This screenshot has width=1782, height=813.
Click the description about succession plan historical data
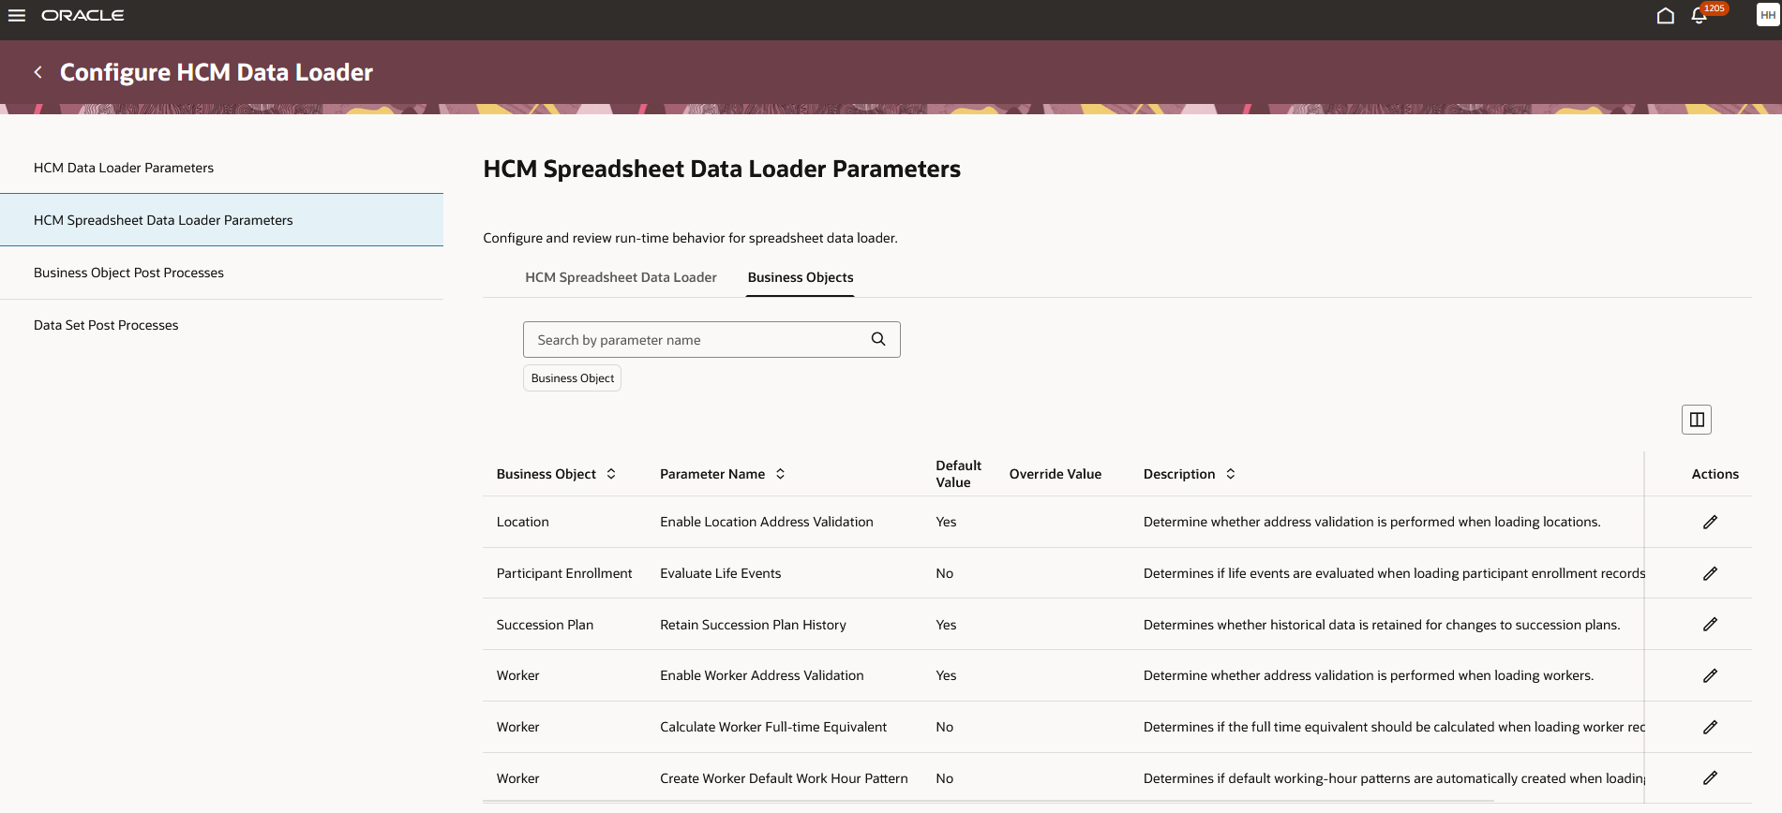1382,625
